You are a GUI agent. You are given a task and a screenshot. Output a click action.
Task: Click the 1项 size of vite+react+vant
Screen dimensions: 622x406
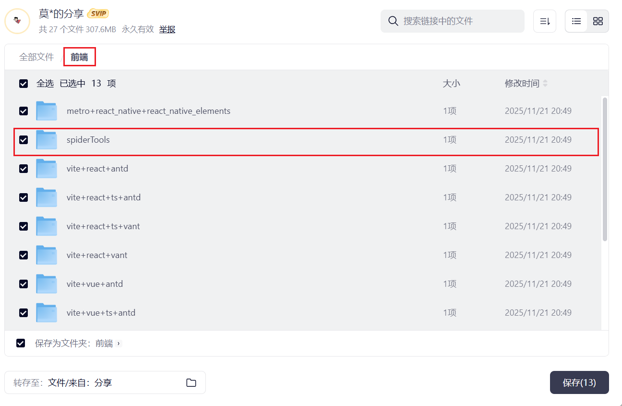click(x=450, y=255)
